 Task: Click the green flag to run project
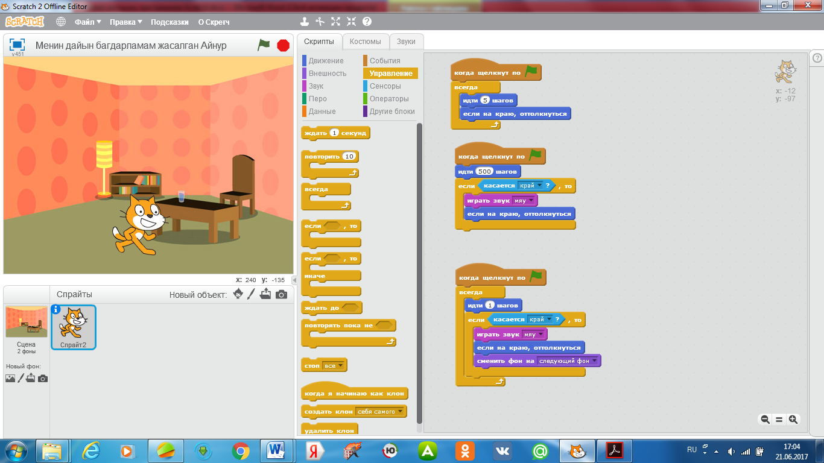264,45
